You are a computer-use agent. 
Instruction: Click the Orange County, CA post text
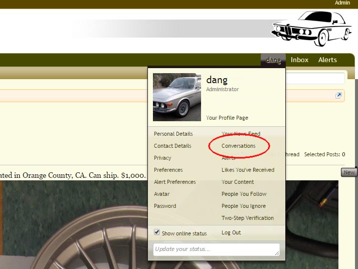point(73,175)
